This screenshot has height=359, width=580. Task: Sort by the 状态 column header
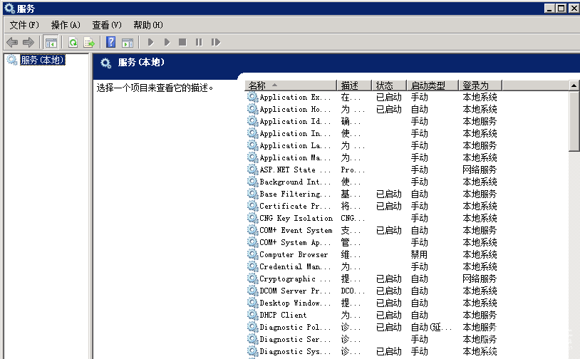(x=389, y=85)
